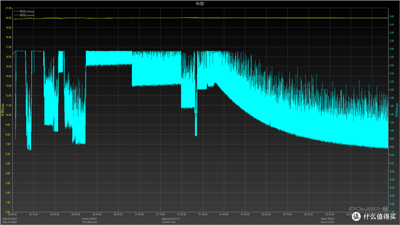Click the Min:0.5167A readout
Screen dimensions: 400x225
[x=327, y=222]
